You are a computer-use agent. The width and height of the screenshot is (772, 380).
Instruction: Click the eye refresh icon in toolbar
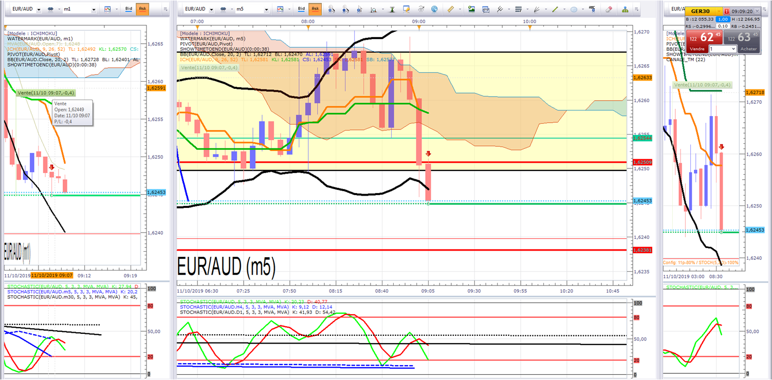[421, 9]
